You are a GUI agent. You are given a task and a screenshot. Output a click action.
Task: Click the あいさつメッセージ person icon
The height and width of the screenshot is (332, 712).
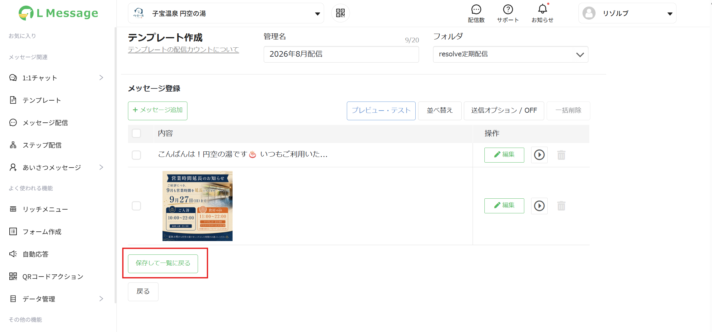tap(13, 167)
